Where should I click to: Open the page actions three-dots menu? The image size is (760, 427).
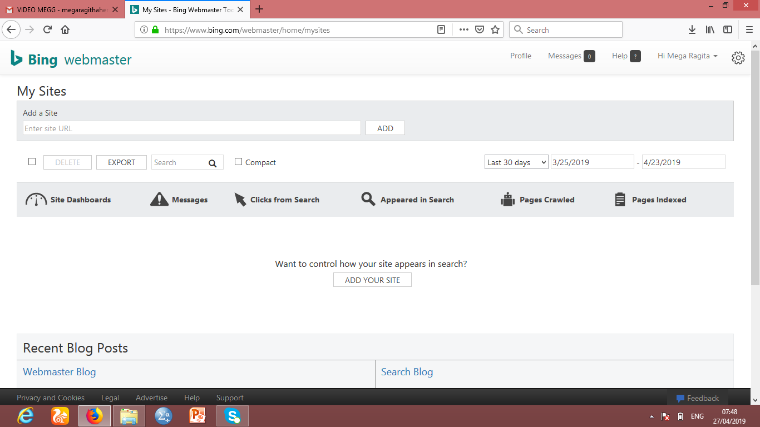coord(463,30)
